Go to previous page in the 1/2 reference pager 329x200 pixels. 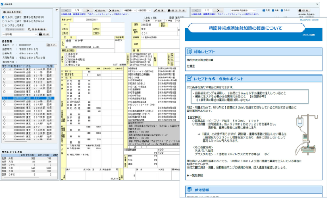[196, 10]
